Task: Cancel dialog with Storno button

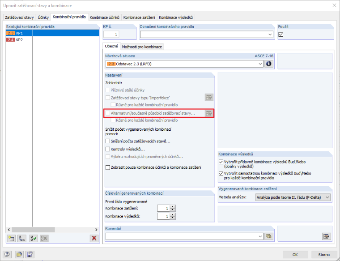Action: tap(324, 254)
